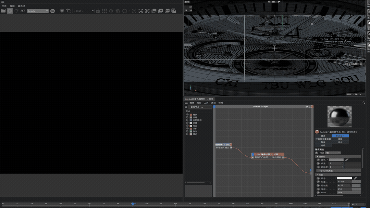Toggle diffuse 颜色 keyframe dot
The height and width of the screenshot is (208, 370).
click(318, 160)
